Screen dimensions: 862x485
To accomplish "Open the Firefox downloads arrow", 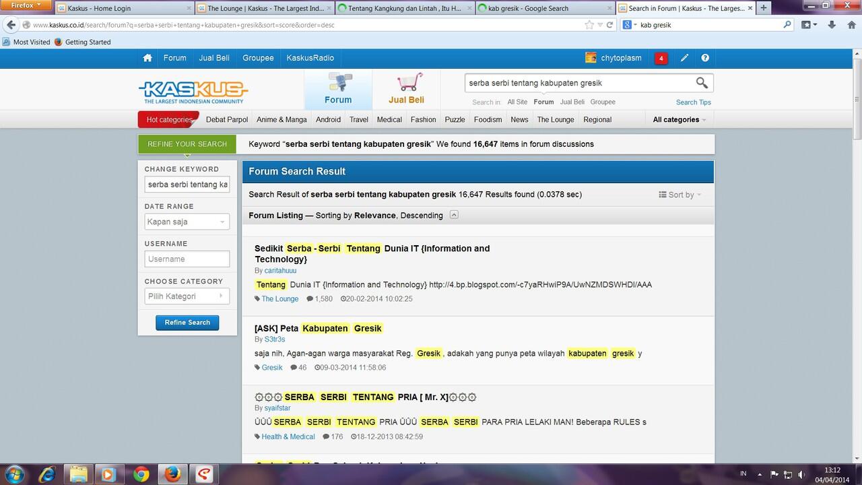I will (832, 25).
